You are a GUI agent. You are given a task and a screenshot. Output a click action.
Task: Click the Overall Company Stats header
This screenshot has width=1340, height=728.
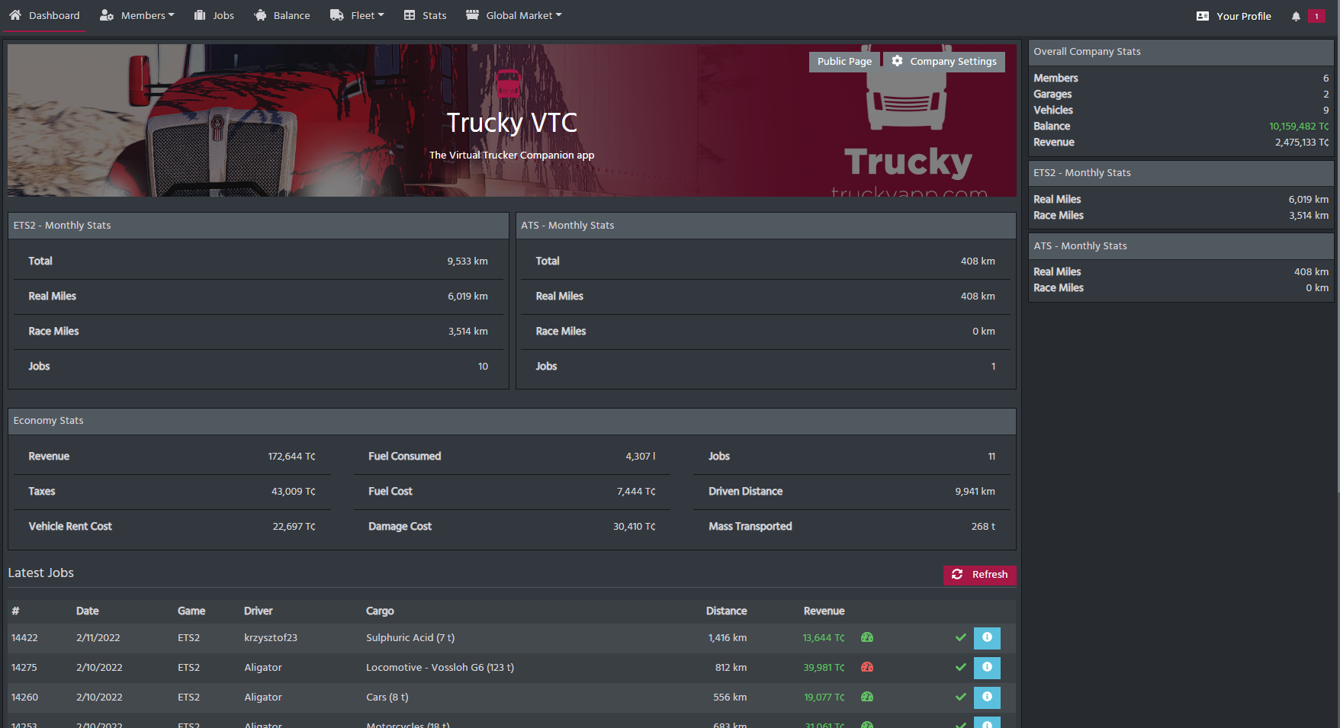pos(1181,52)
